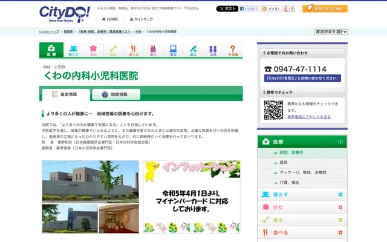
Task: Click the 医療 related list breadcrumb link
Action: (x=104, y=31)
